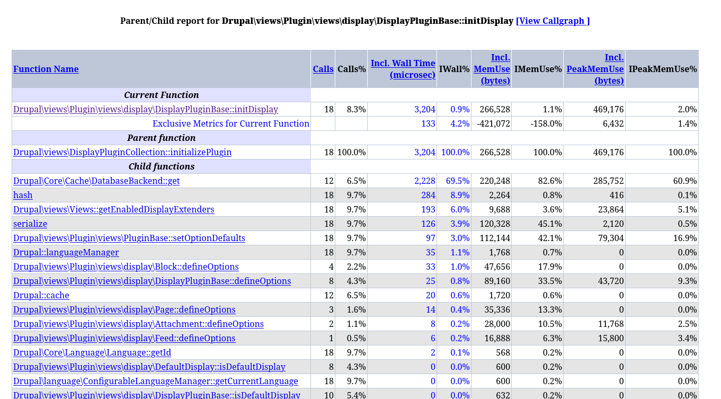Open the PluginBase::setOptionDefaults function link
The width and height of the screenshot is (721, 399).
(x=129, y=238)
